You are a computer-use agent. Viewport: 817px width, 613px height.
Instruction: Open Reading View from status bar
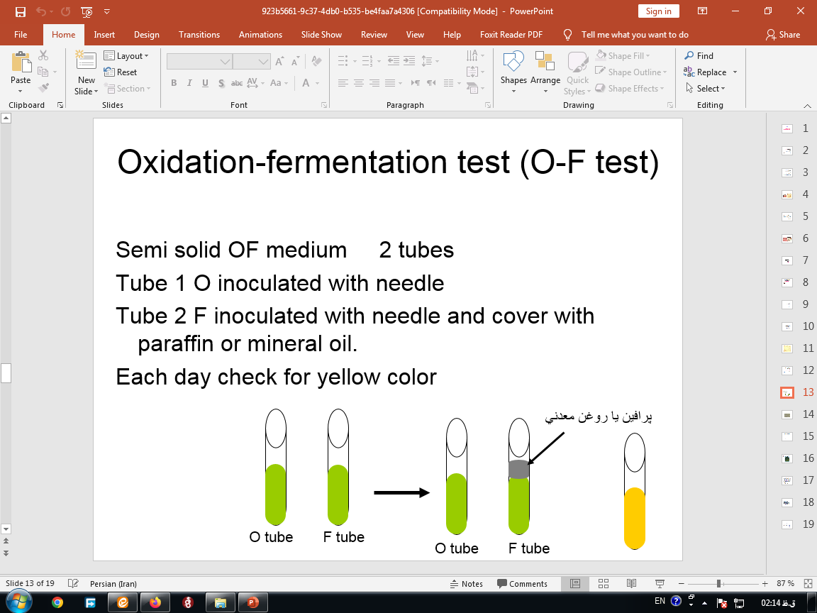(x=631, y=583)
